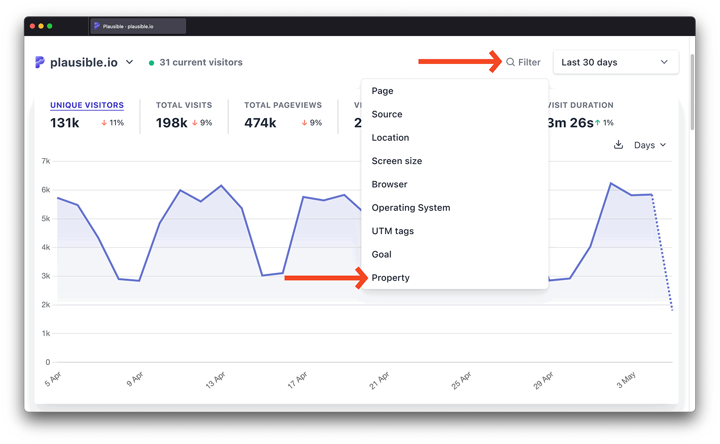Click the green current visitors dot

(152, 62)
